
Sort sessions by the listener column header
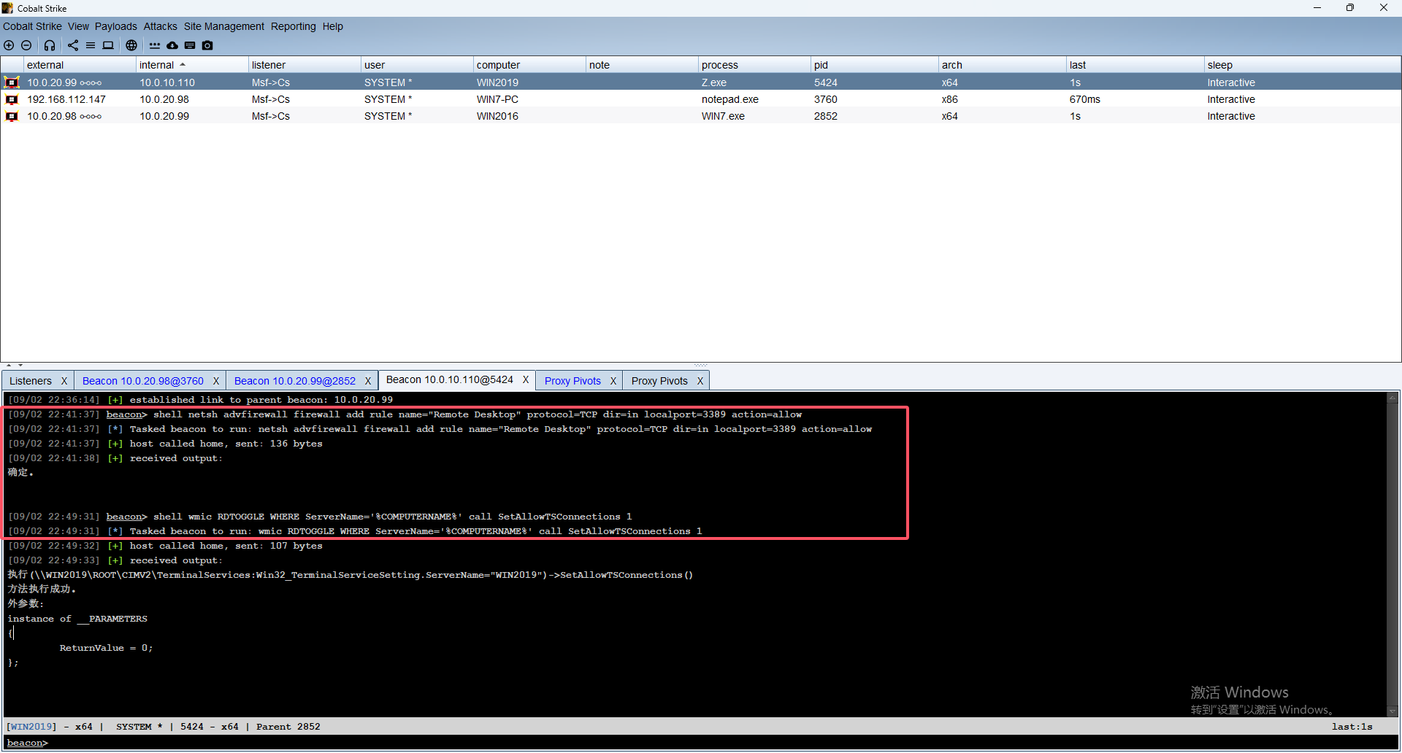coord(305,65)
